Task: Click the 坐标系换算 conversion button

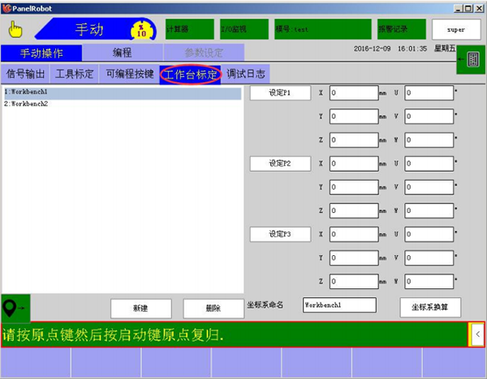Action: point(430,308)
